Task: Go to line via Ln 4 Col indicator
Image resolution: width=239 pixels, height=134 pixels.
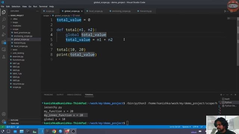Action: pos(175,127)
